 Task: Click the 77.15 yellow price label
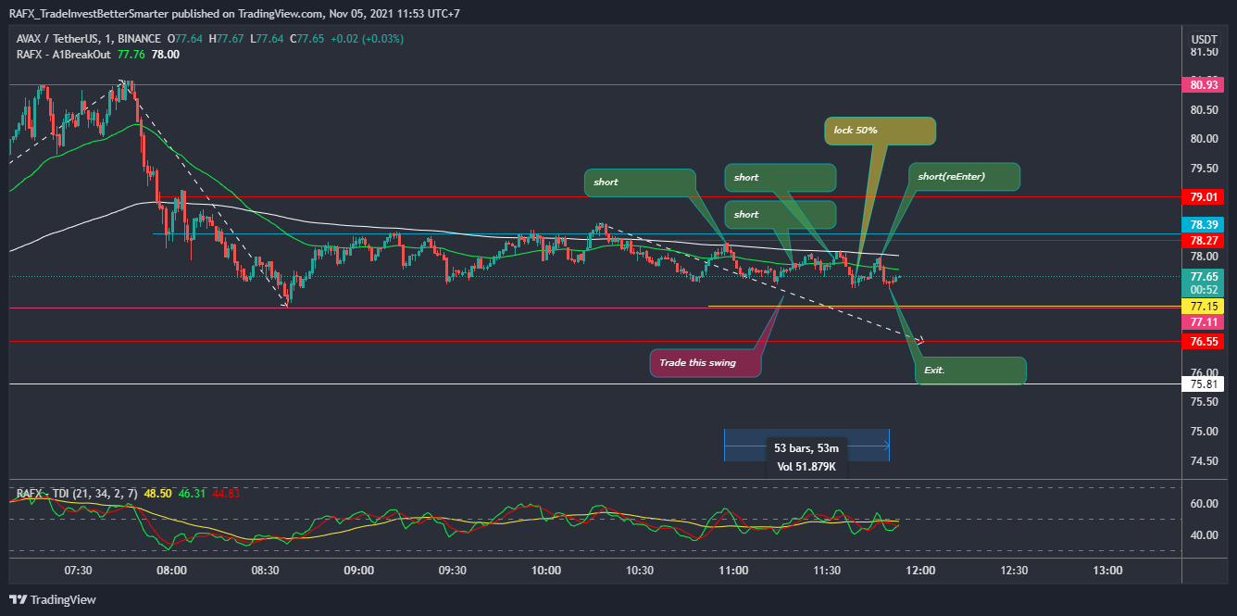pos(1201,306)
